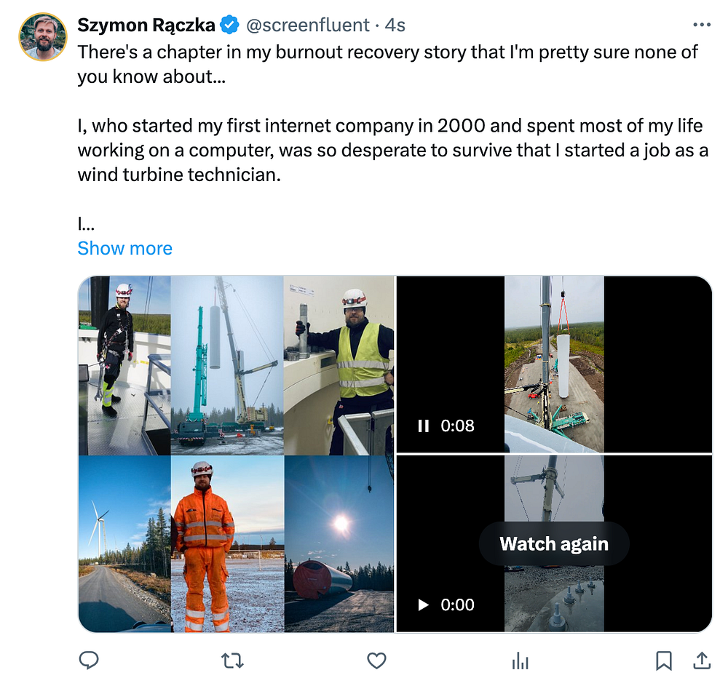
Task: Open the teal crane photo
Action: pos(226,364)
